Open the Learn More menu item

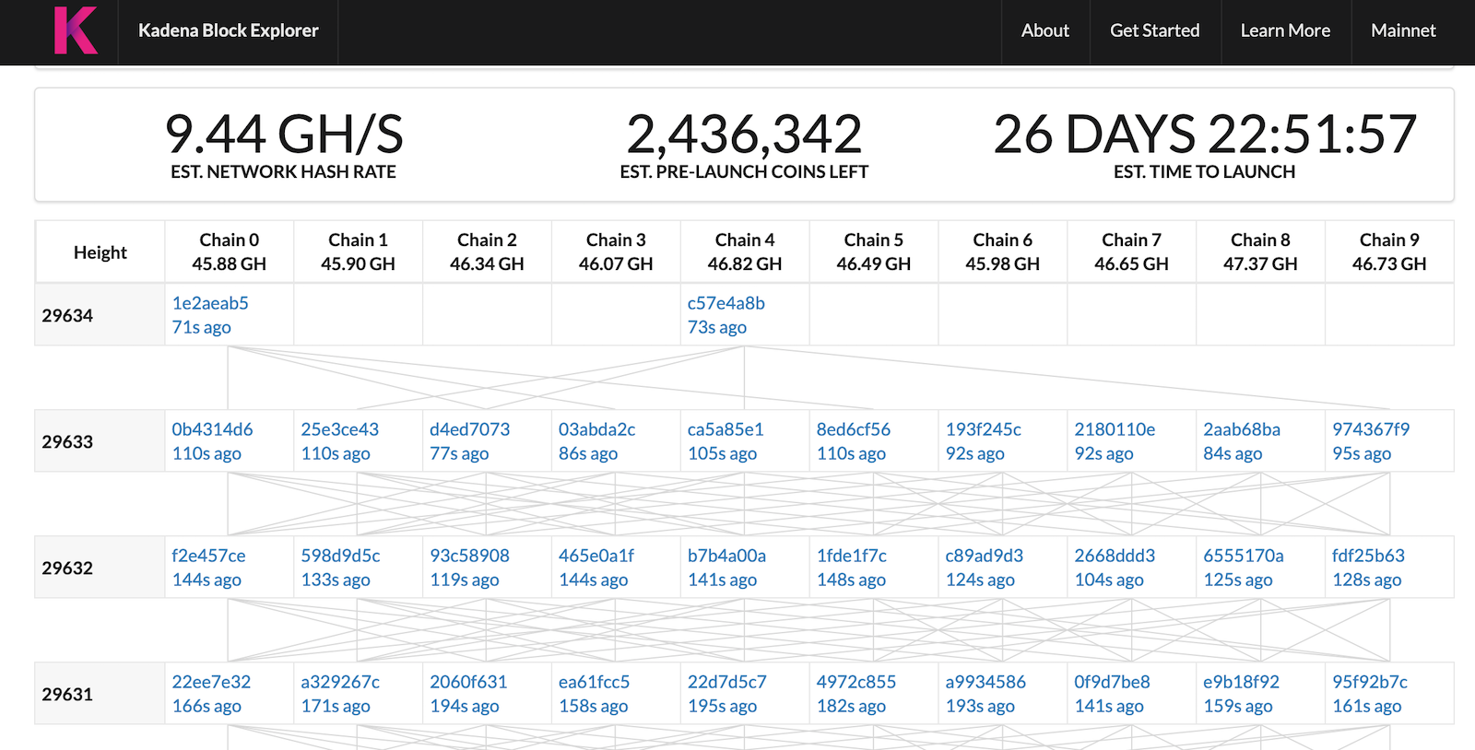click(x=1285, y=30)
